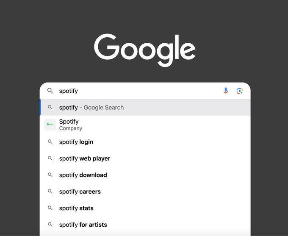Click magnifier icon beside spotify login
This screenshot has height=236, width=288.
tap(50, 142)
